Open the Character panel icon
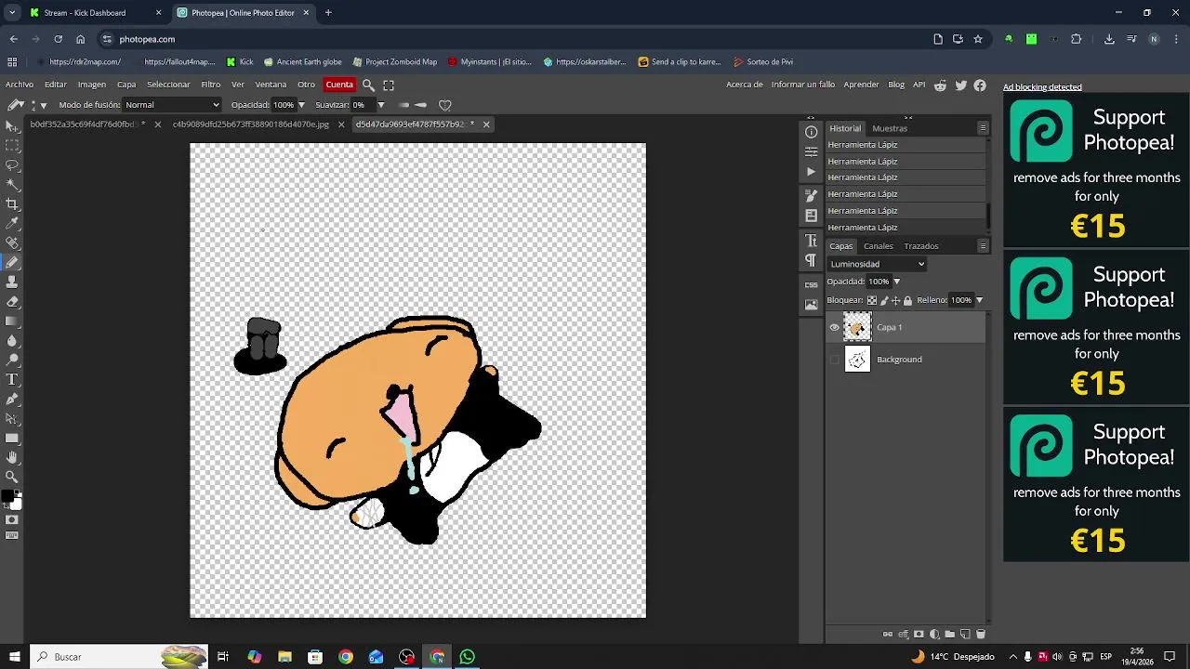The height and width of the screenshot is (669, 1190). 811,241
